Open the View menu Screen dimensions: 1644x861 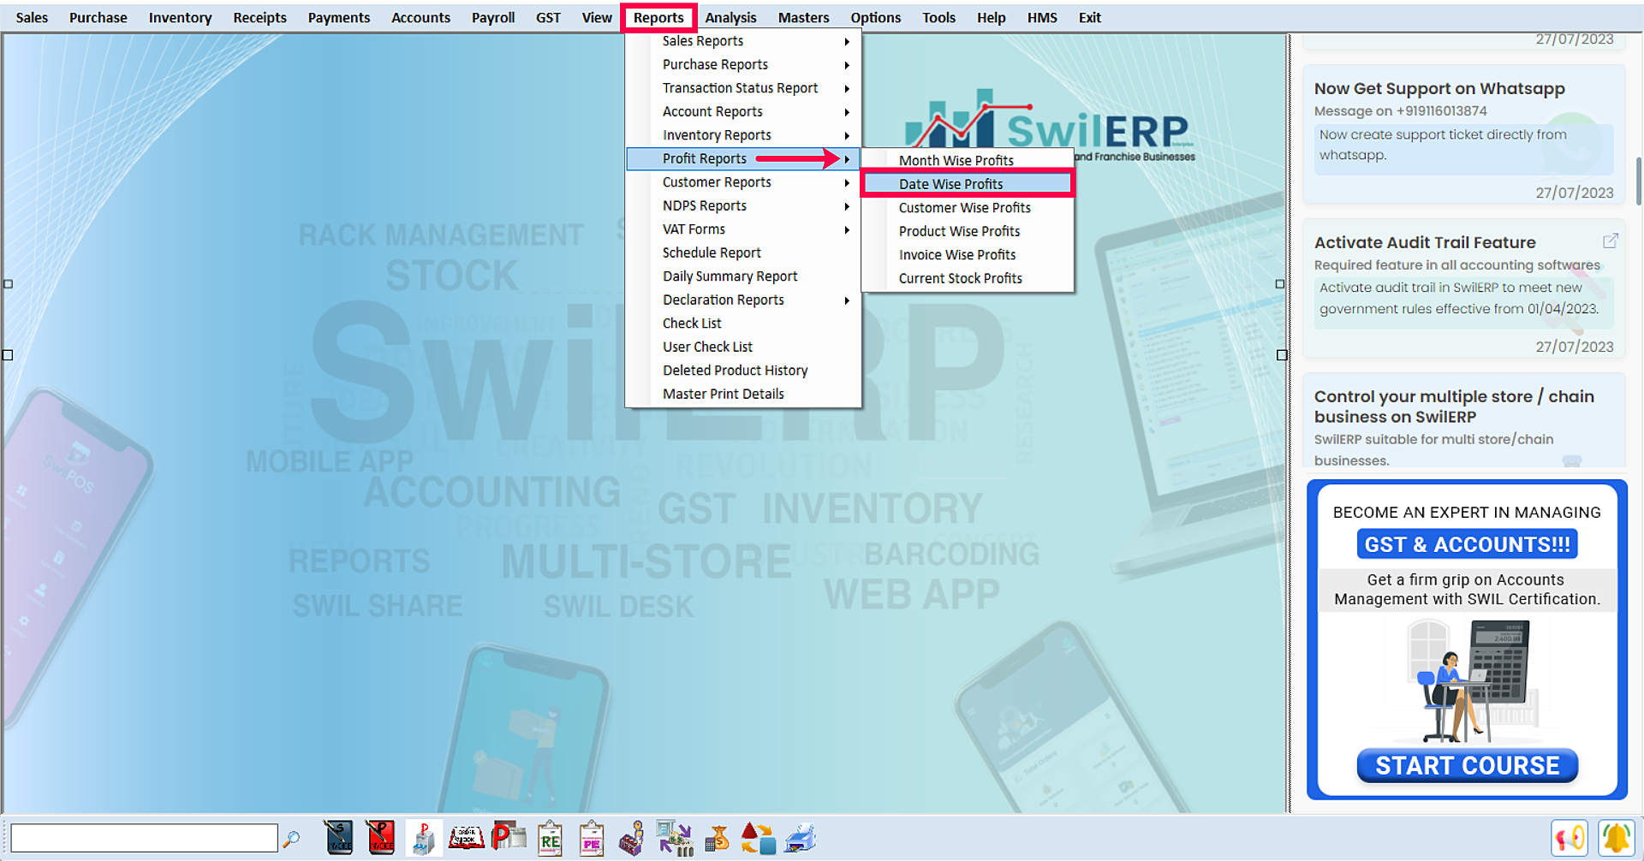597,17
